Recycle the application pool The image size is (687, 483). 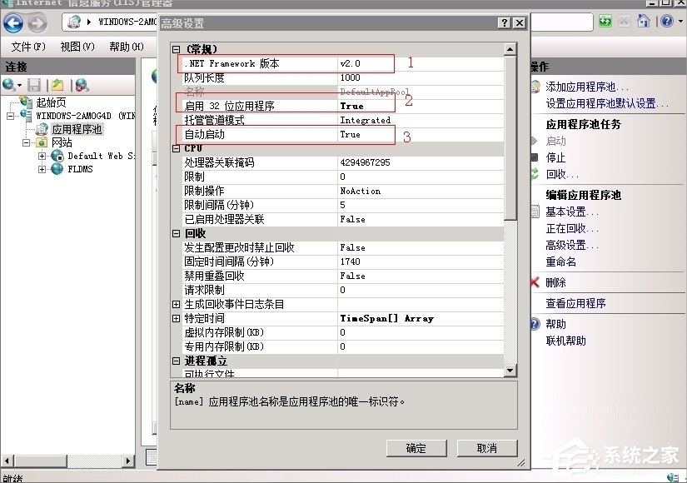pos(556,174)
